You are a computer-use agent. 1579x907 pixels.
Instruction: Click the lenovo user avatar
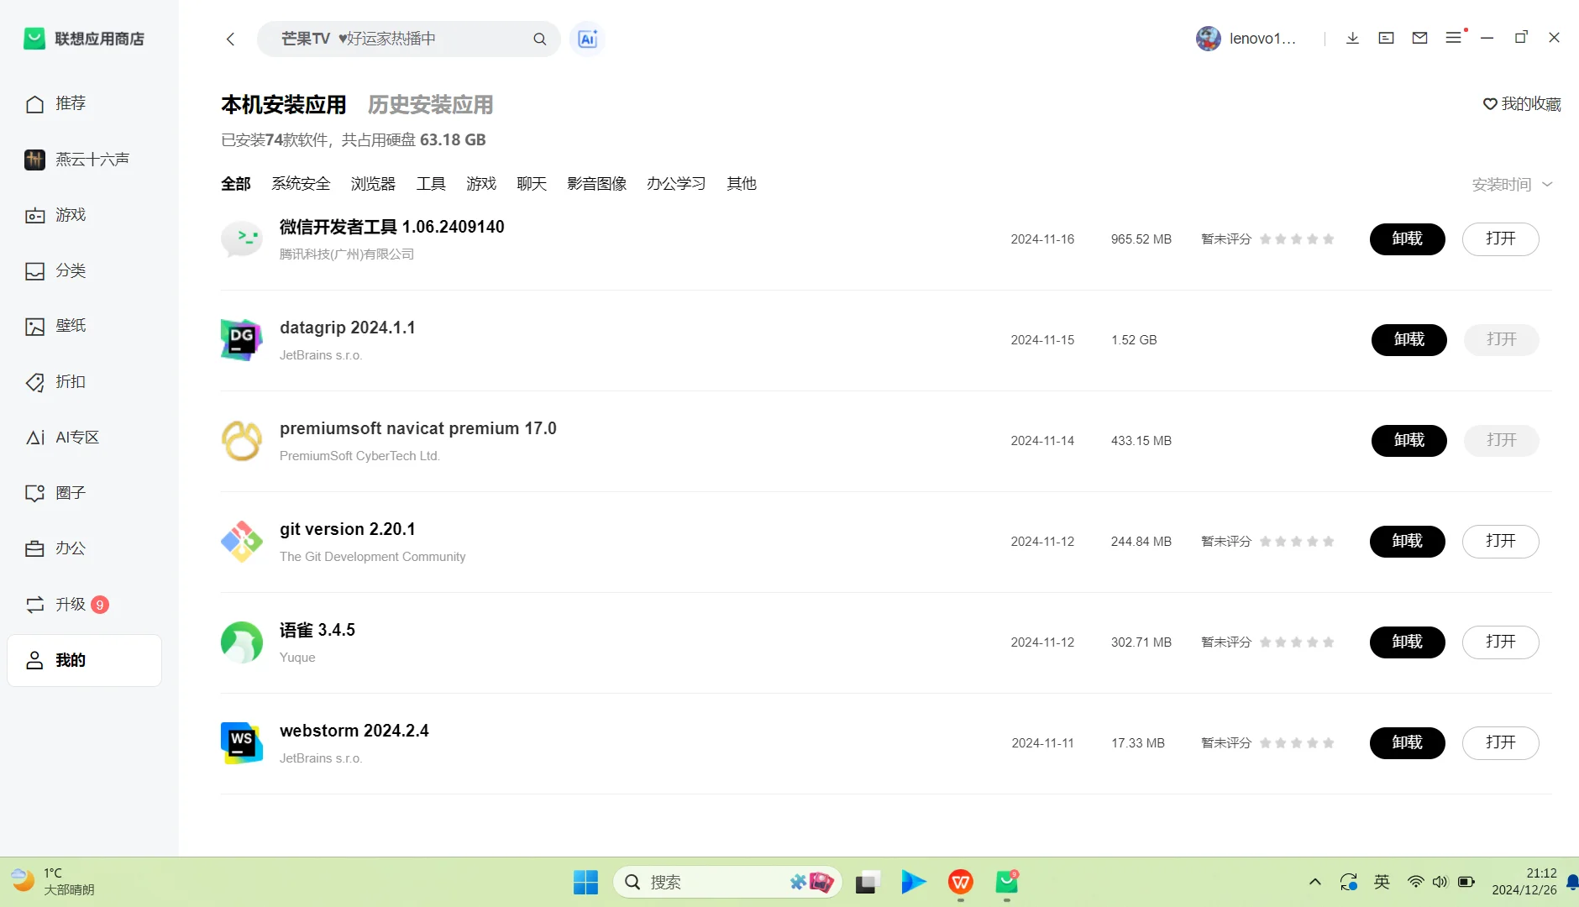click(x=1208, y=39)
